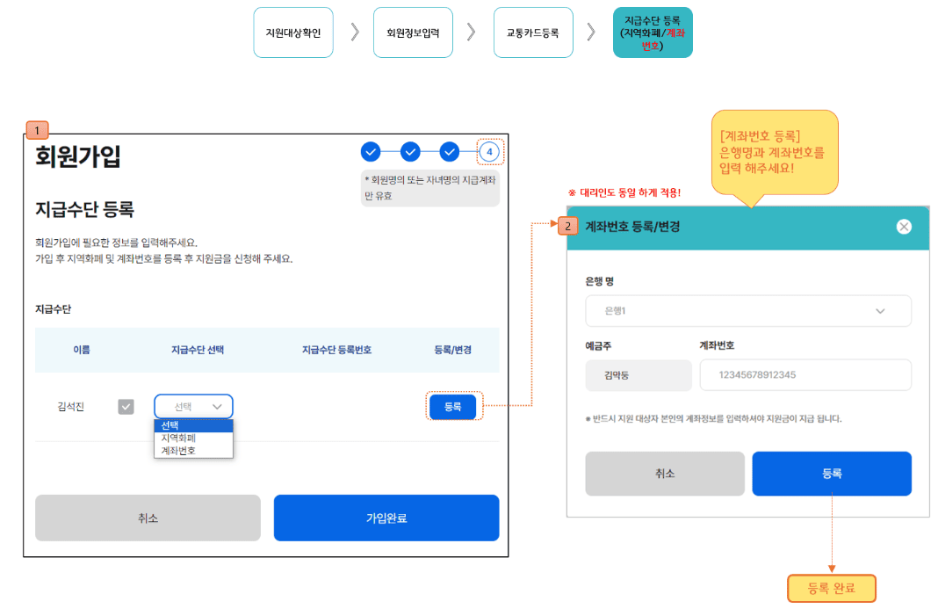This screenshot has height=616, width=938.
Task: Click the 계좌번호 account number input field
Action: point(805,375)
